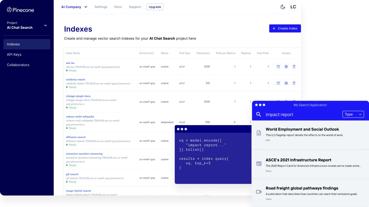Click the Environment column header

click(146, 53)
